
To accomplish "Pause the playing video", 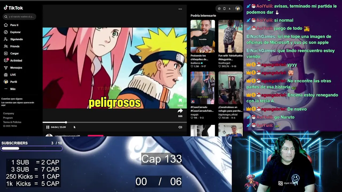I will point(48,127).
